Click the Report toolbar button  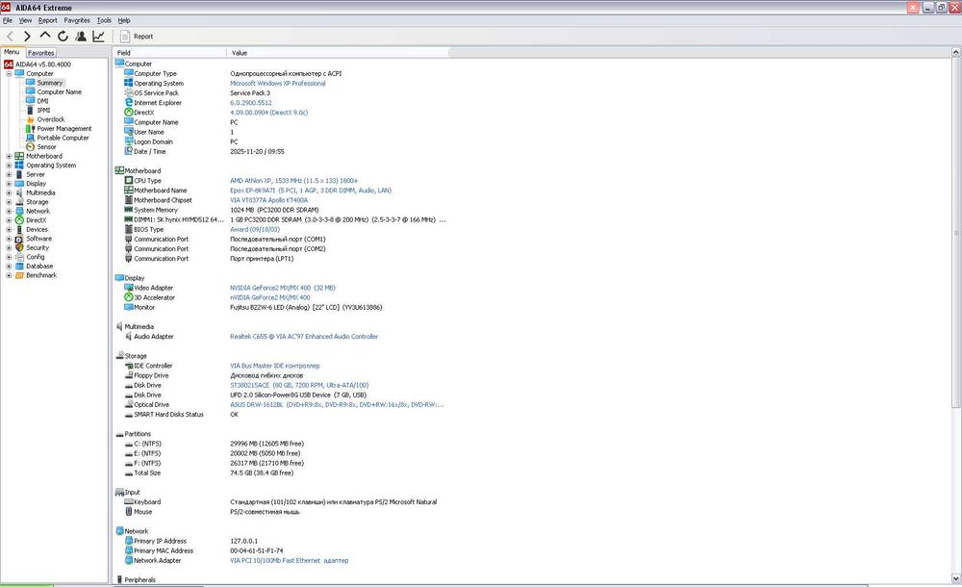click(137, 37)
